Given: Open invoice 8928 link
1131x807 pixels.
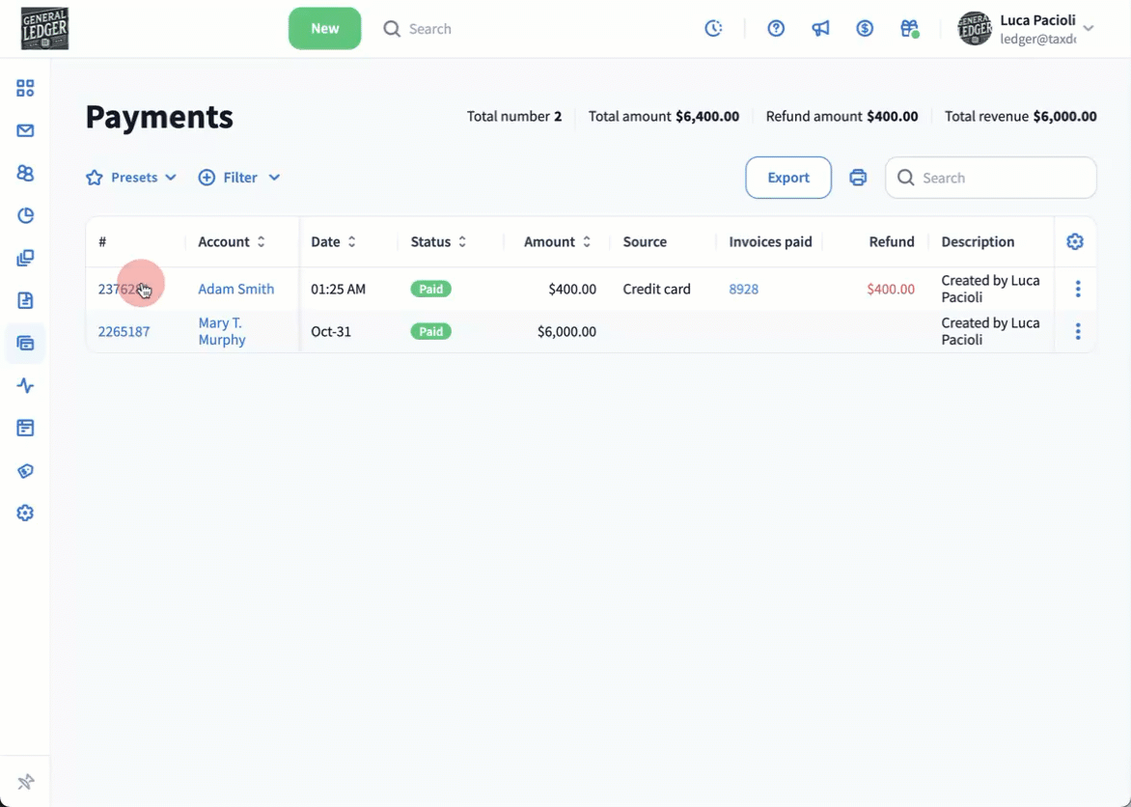Looking at the screenshot, I should tap(743, 289).
